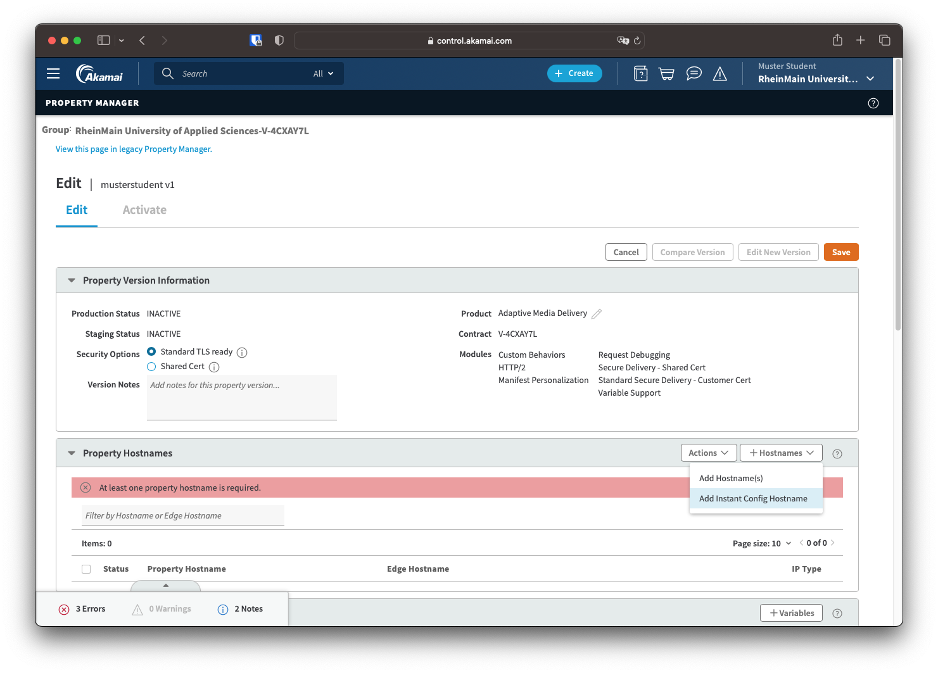Click the privacy report half-shield icon
This screenshot has width=938, height=673.
279,40
